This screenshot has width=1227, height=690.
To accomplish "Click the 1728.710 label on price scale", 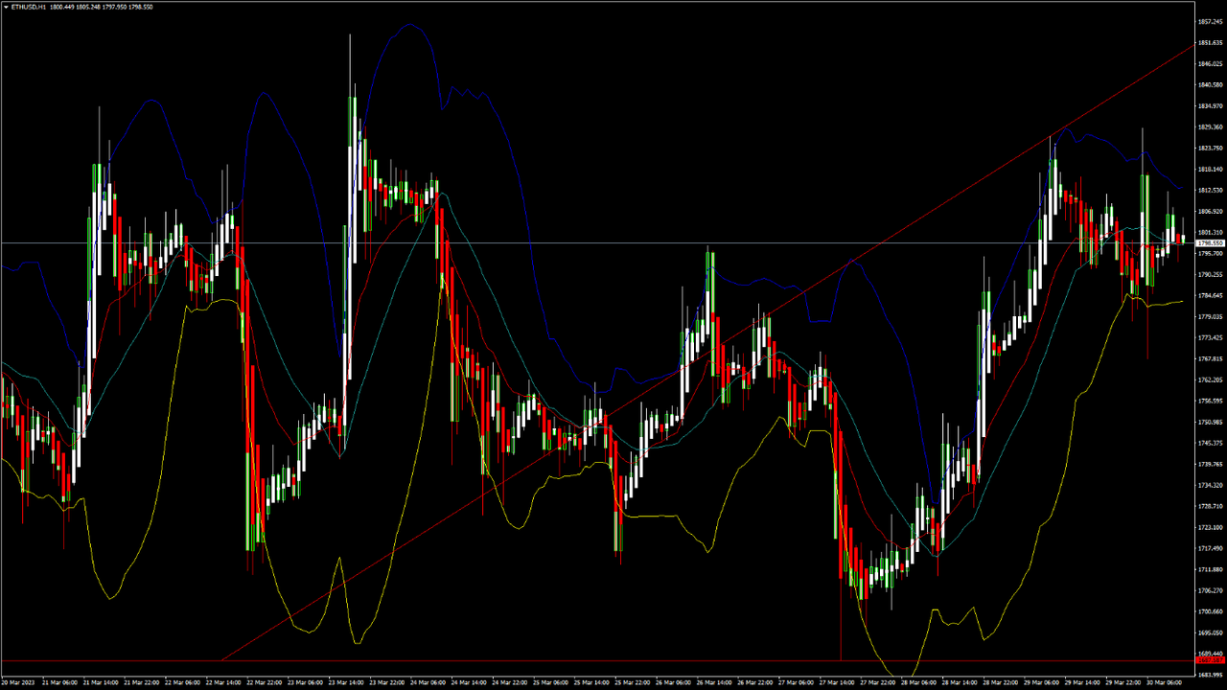I will tap(1210, 506).
